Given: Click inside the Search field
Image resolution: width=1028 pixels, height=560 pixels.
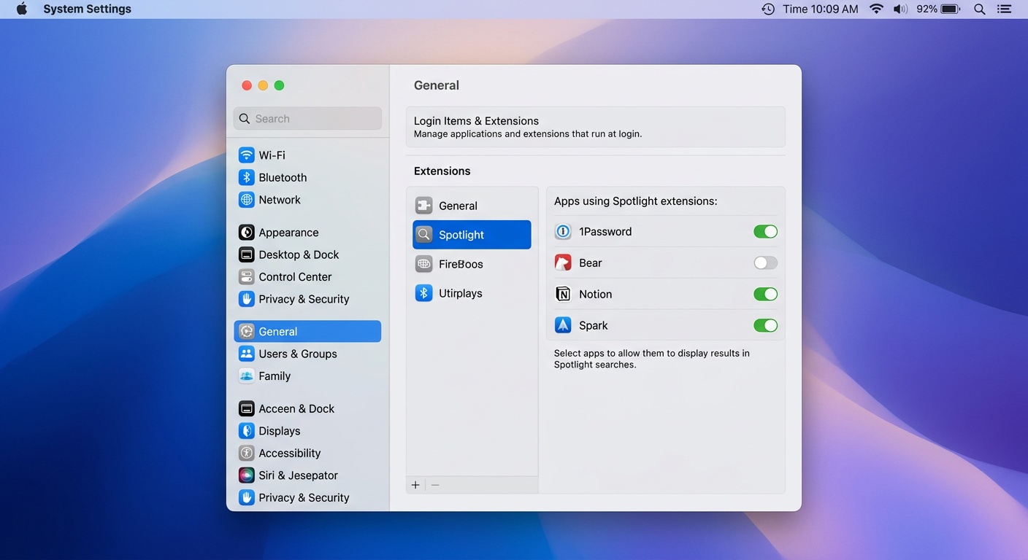Looking at the screenshot, I should click(x=307, y=118).
